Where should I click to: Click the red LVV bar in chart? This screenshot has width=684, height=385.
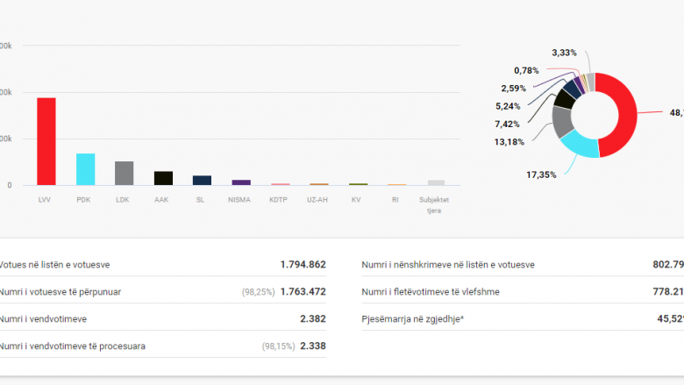pos(46,141)
